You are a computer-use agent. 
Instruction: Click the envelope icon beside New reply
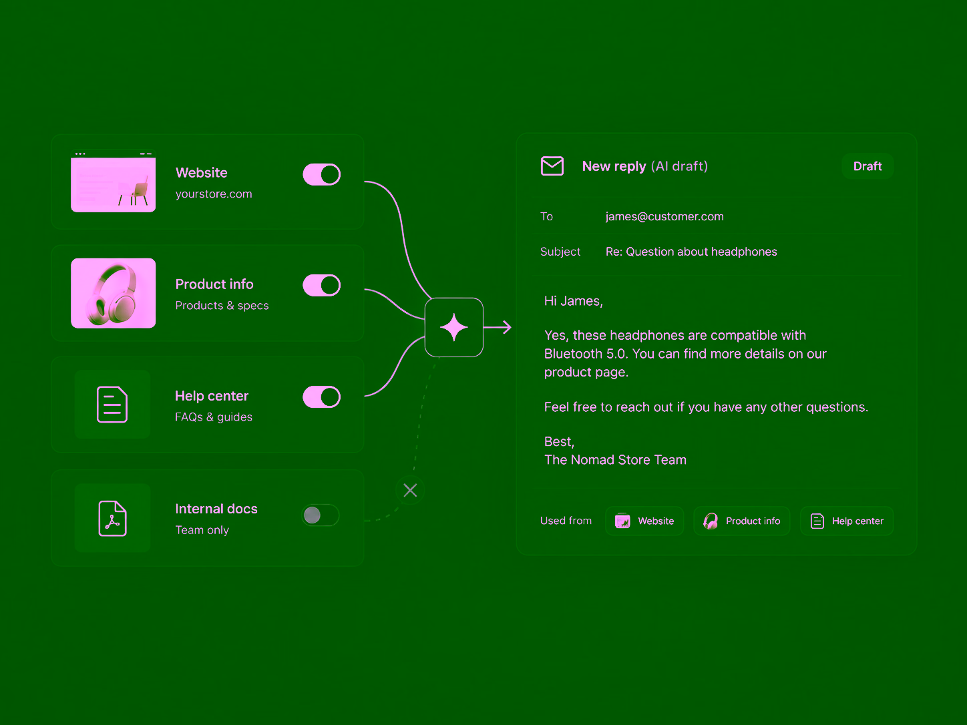pyautogui.click(x=552, y=166)
